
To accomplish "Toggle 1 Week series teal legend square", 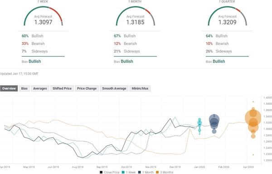I will tap(123, 172).
